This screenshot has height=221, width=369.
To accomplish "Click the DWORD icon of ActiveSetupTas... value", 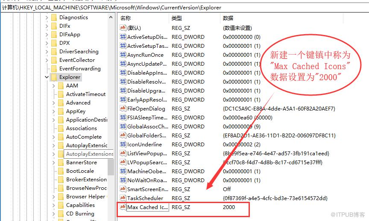I will tap(123, 46).
